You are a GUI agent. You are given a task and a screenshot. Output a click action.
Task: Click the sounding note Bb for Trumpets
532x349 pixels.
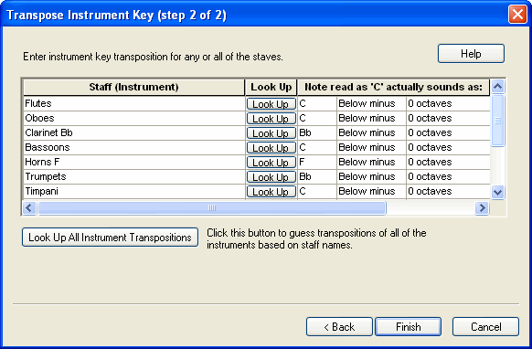317,176
